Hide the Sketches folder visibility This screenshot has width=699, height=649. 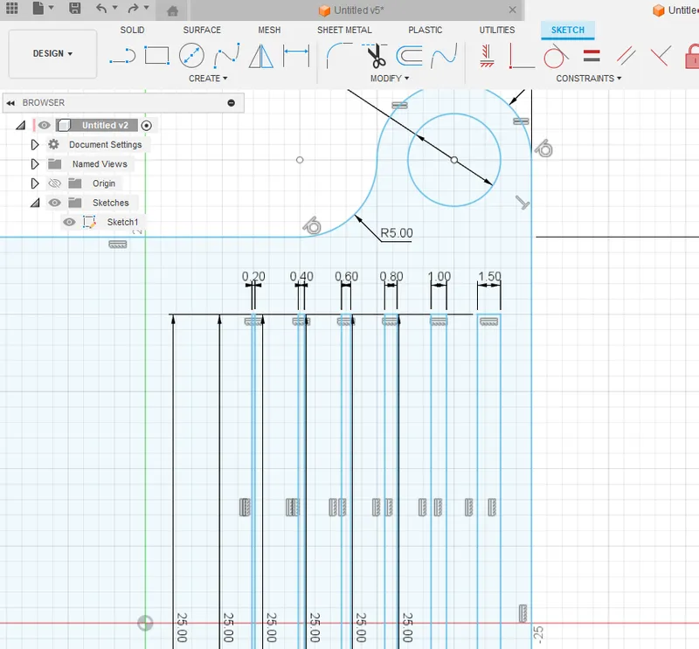[x=55, y=203]
